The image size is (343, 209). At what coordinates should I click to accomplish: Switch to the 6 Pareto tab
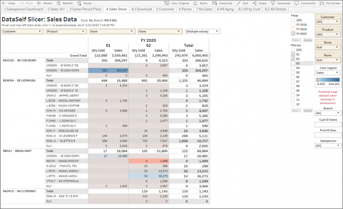[185, 9]
